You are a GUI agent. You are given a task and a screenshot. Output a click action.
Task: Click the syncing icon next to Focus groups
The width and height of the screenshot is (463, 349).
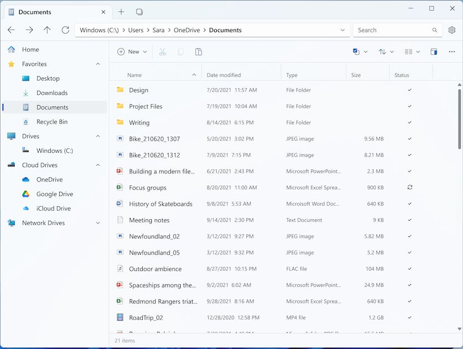pyautogui.click(x=409, y=187)
